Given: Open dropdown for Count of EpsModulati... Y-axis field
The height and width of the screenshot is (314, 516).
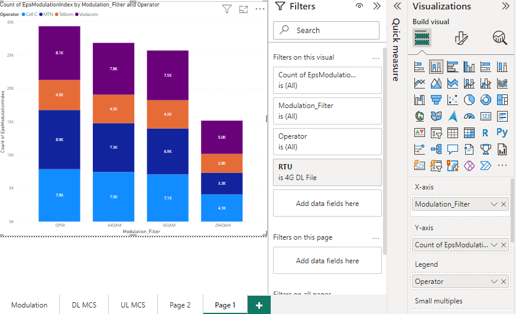Looking at the screenshot, I should 494,245.
